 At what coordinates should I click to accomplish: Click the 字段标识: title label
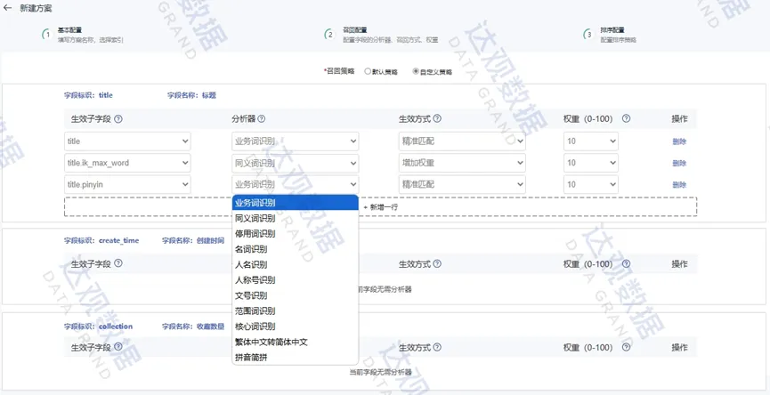[88, 96]
